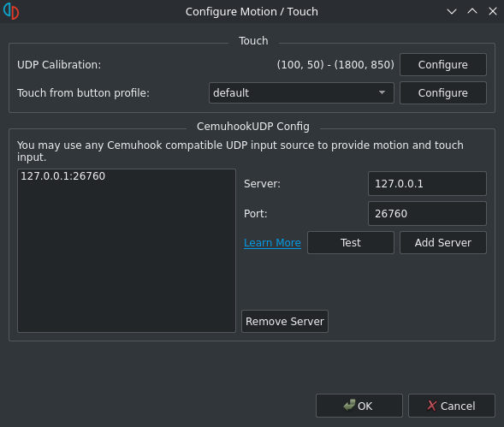Screen dimensions: 504x427
Task: Maximize the dialog using the up chevron
Action: 472,11
